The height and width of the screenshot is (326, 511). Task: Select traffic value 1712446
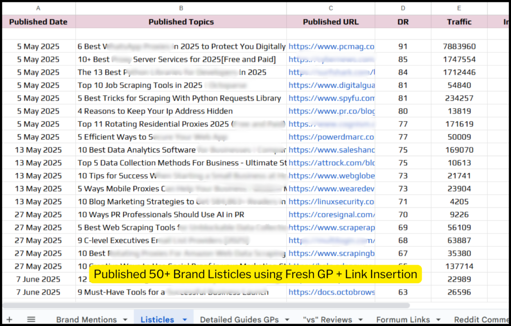[x=459, y=72]
